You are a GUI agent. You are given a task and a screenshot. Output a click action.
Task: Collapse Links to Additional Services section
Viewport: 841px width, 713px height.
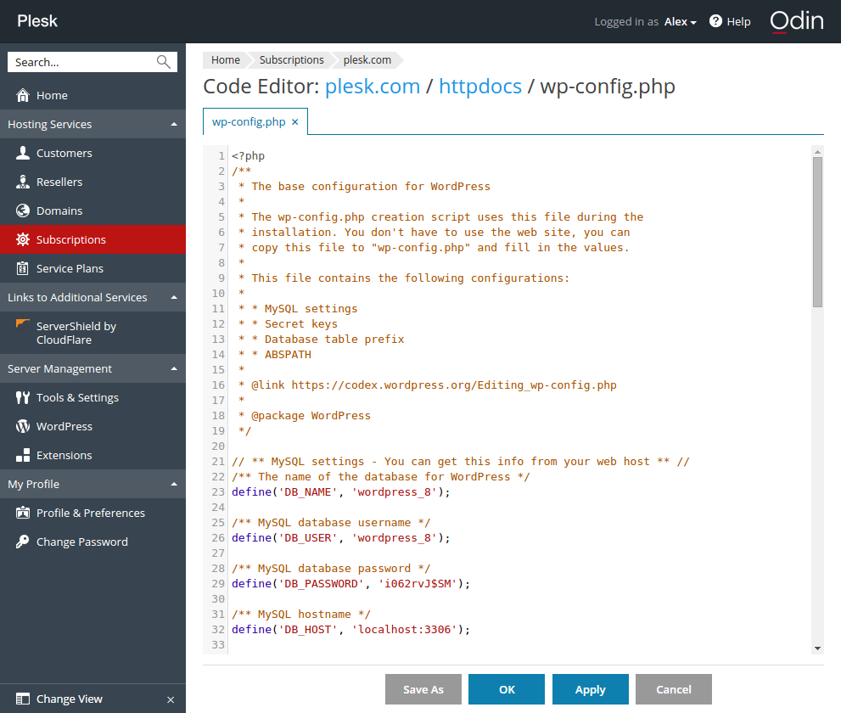point(174,298)
